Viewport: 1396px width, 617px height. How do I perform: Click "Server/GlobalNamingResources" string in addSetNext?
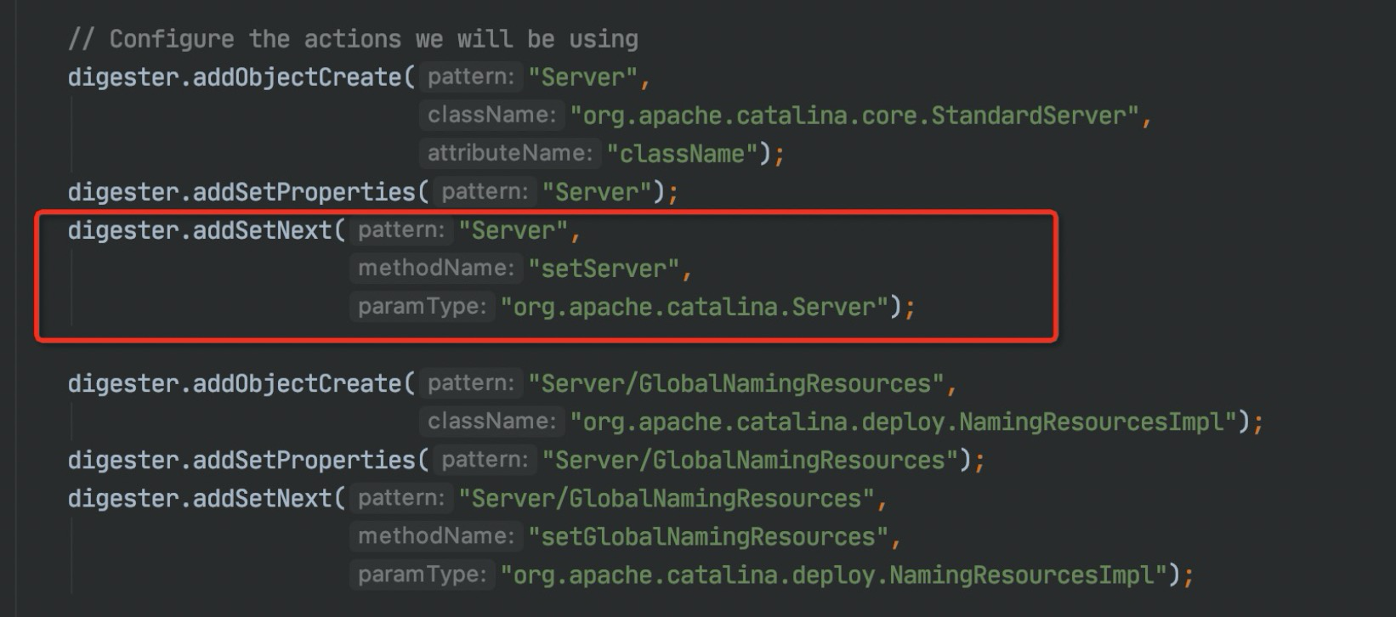click(x=667, y=498)
